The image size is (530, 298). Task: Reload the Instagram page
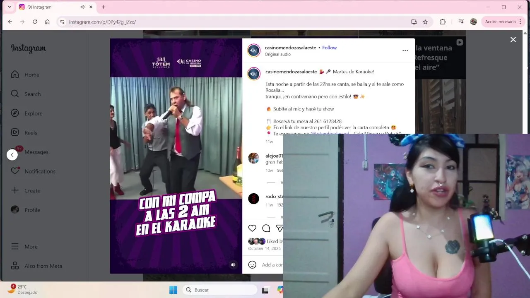[x=35, y=22]
